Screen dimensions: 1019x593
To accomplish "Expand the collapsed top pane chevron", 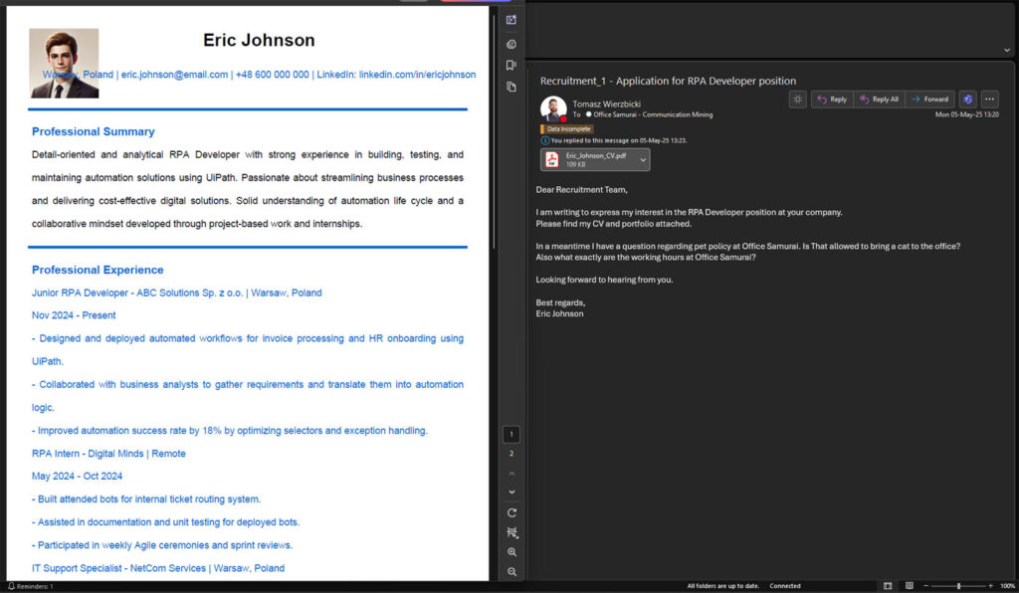I will [x=1007, y=50].
